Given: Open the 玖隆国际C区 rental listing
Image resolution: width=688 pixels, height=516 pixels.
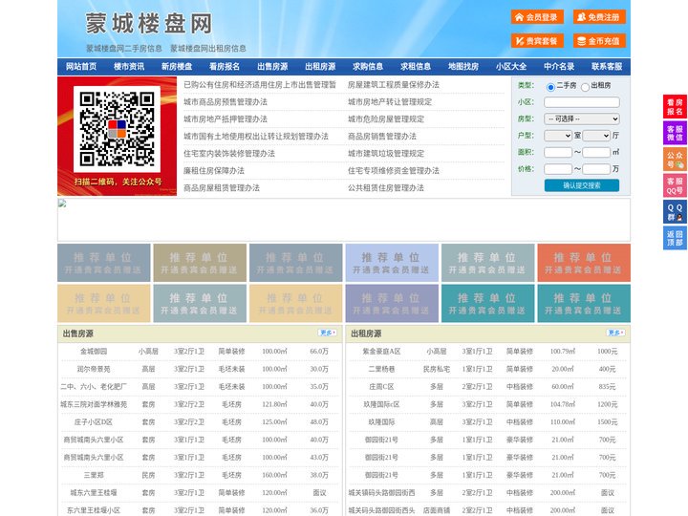Looking at the screenshot, I should [x=381, y=404].
